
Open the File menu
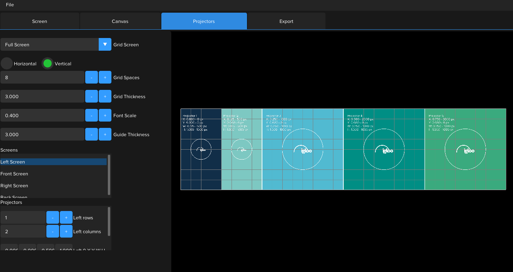click(x=10, y=5)
